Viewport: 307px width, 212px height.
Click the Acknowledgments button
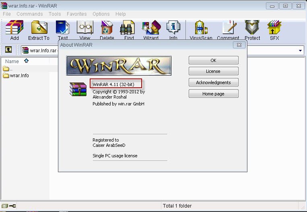click(x=213, y=82)
